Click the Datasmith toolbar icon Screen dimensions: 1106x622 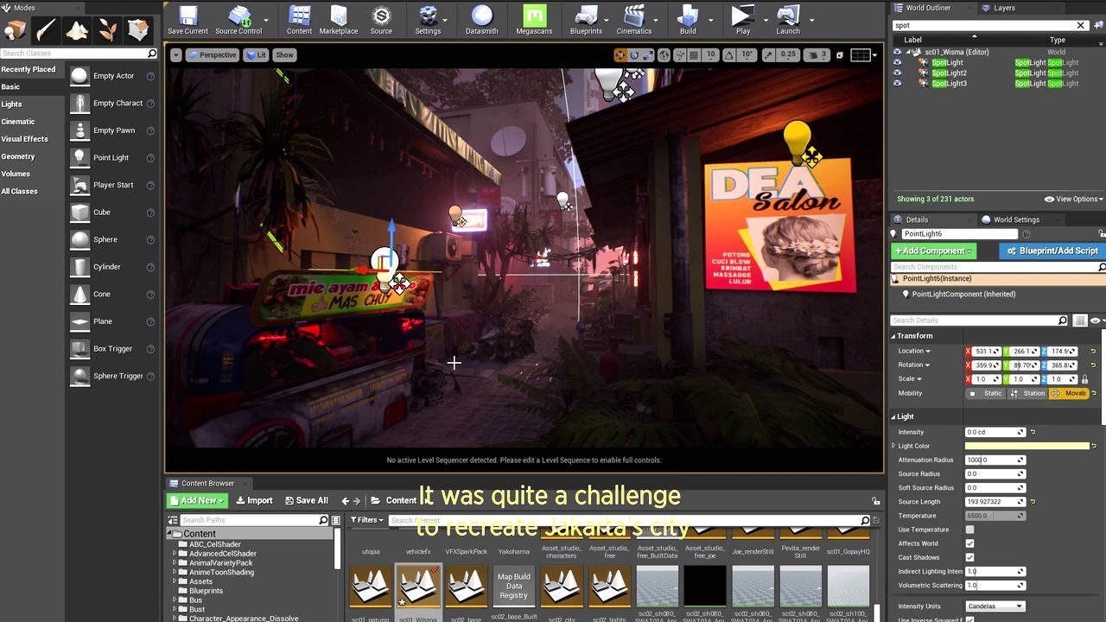[481, 19]
